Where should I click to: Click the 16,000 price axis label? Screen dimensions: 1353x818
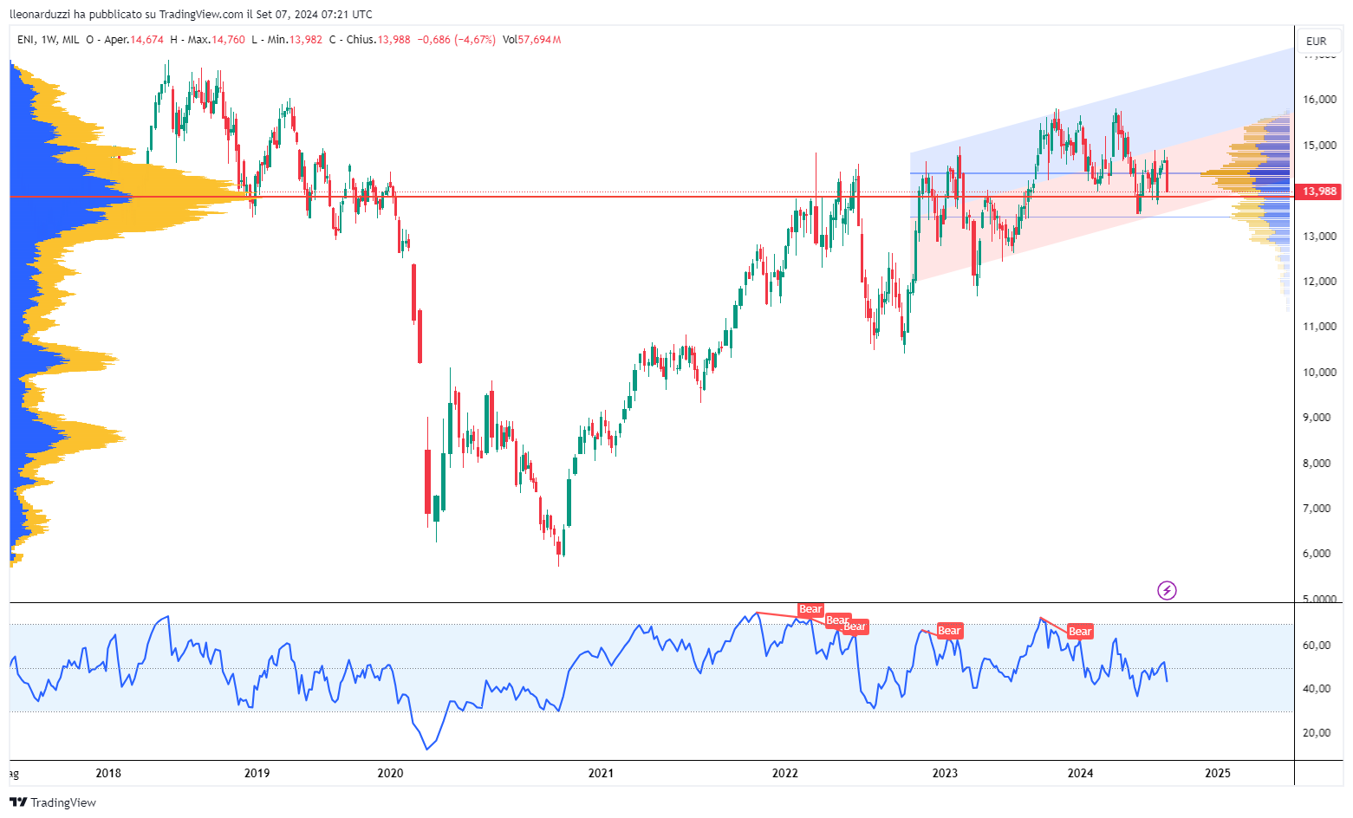click(1319, 100)
